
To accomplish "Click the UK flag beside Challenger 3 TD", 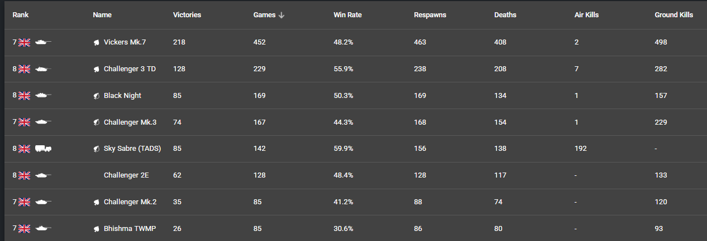I will click(24, 69).
